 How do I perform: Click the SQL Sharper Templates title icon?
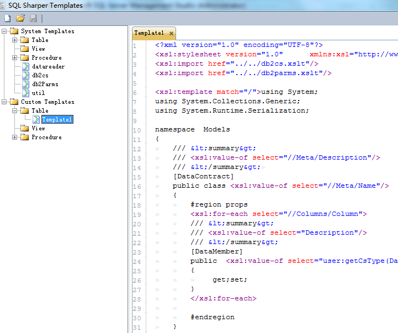click(x=2, y=6)
